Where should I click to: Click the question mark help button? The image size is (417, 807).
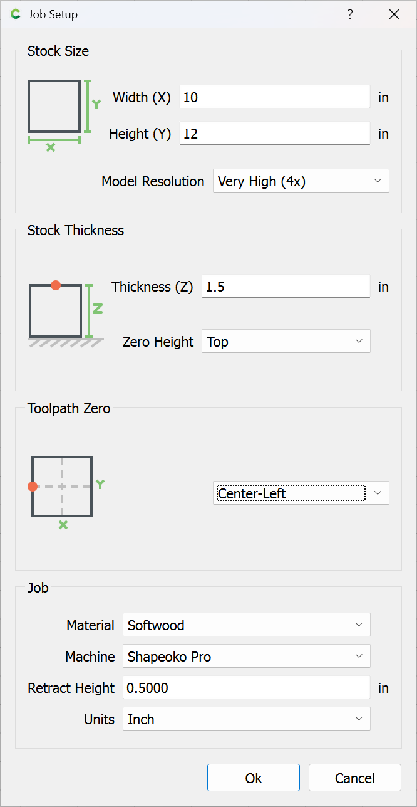click(350, 14)
